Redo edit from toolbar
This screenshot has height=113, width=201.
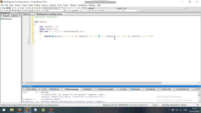click(x=15, y=8)
